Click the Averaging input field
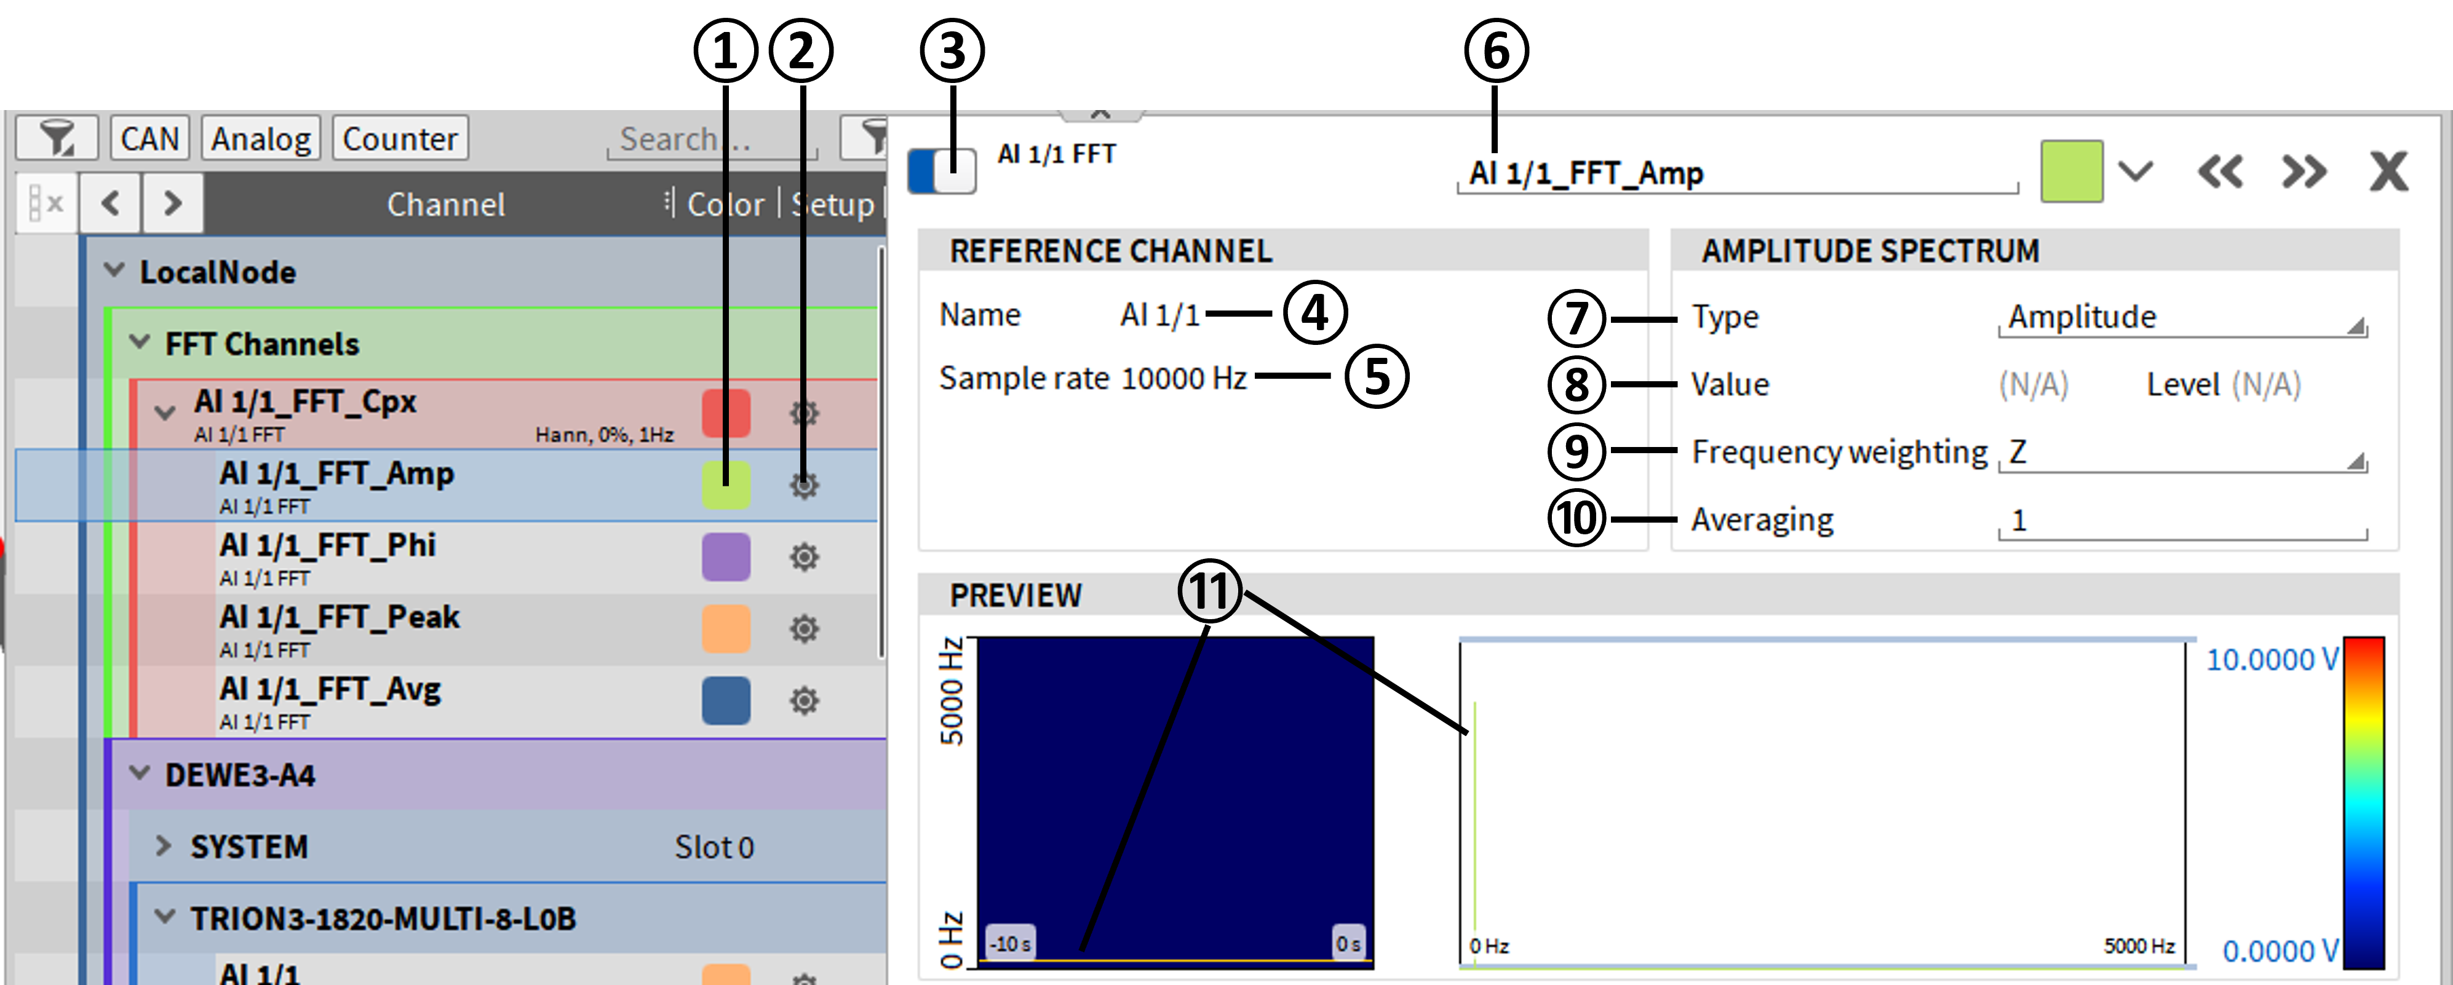Viewport: 2453px width, 985px height. (x=2182, y=521)
